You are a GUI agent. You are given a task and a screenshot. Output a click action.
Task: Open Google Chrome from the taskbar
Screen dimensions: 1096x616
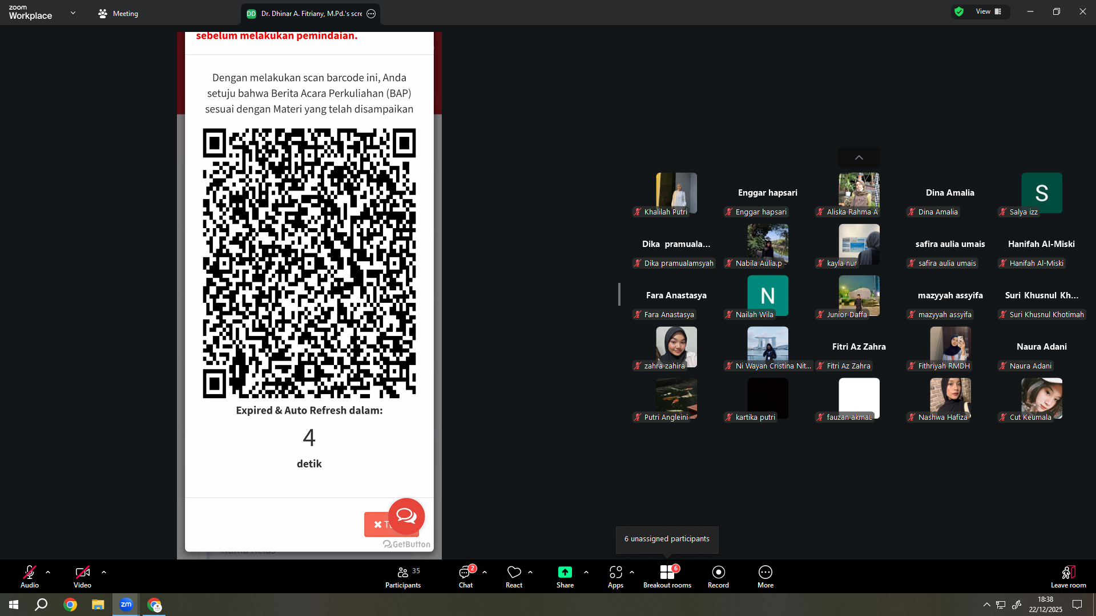point(70,605)
